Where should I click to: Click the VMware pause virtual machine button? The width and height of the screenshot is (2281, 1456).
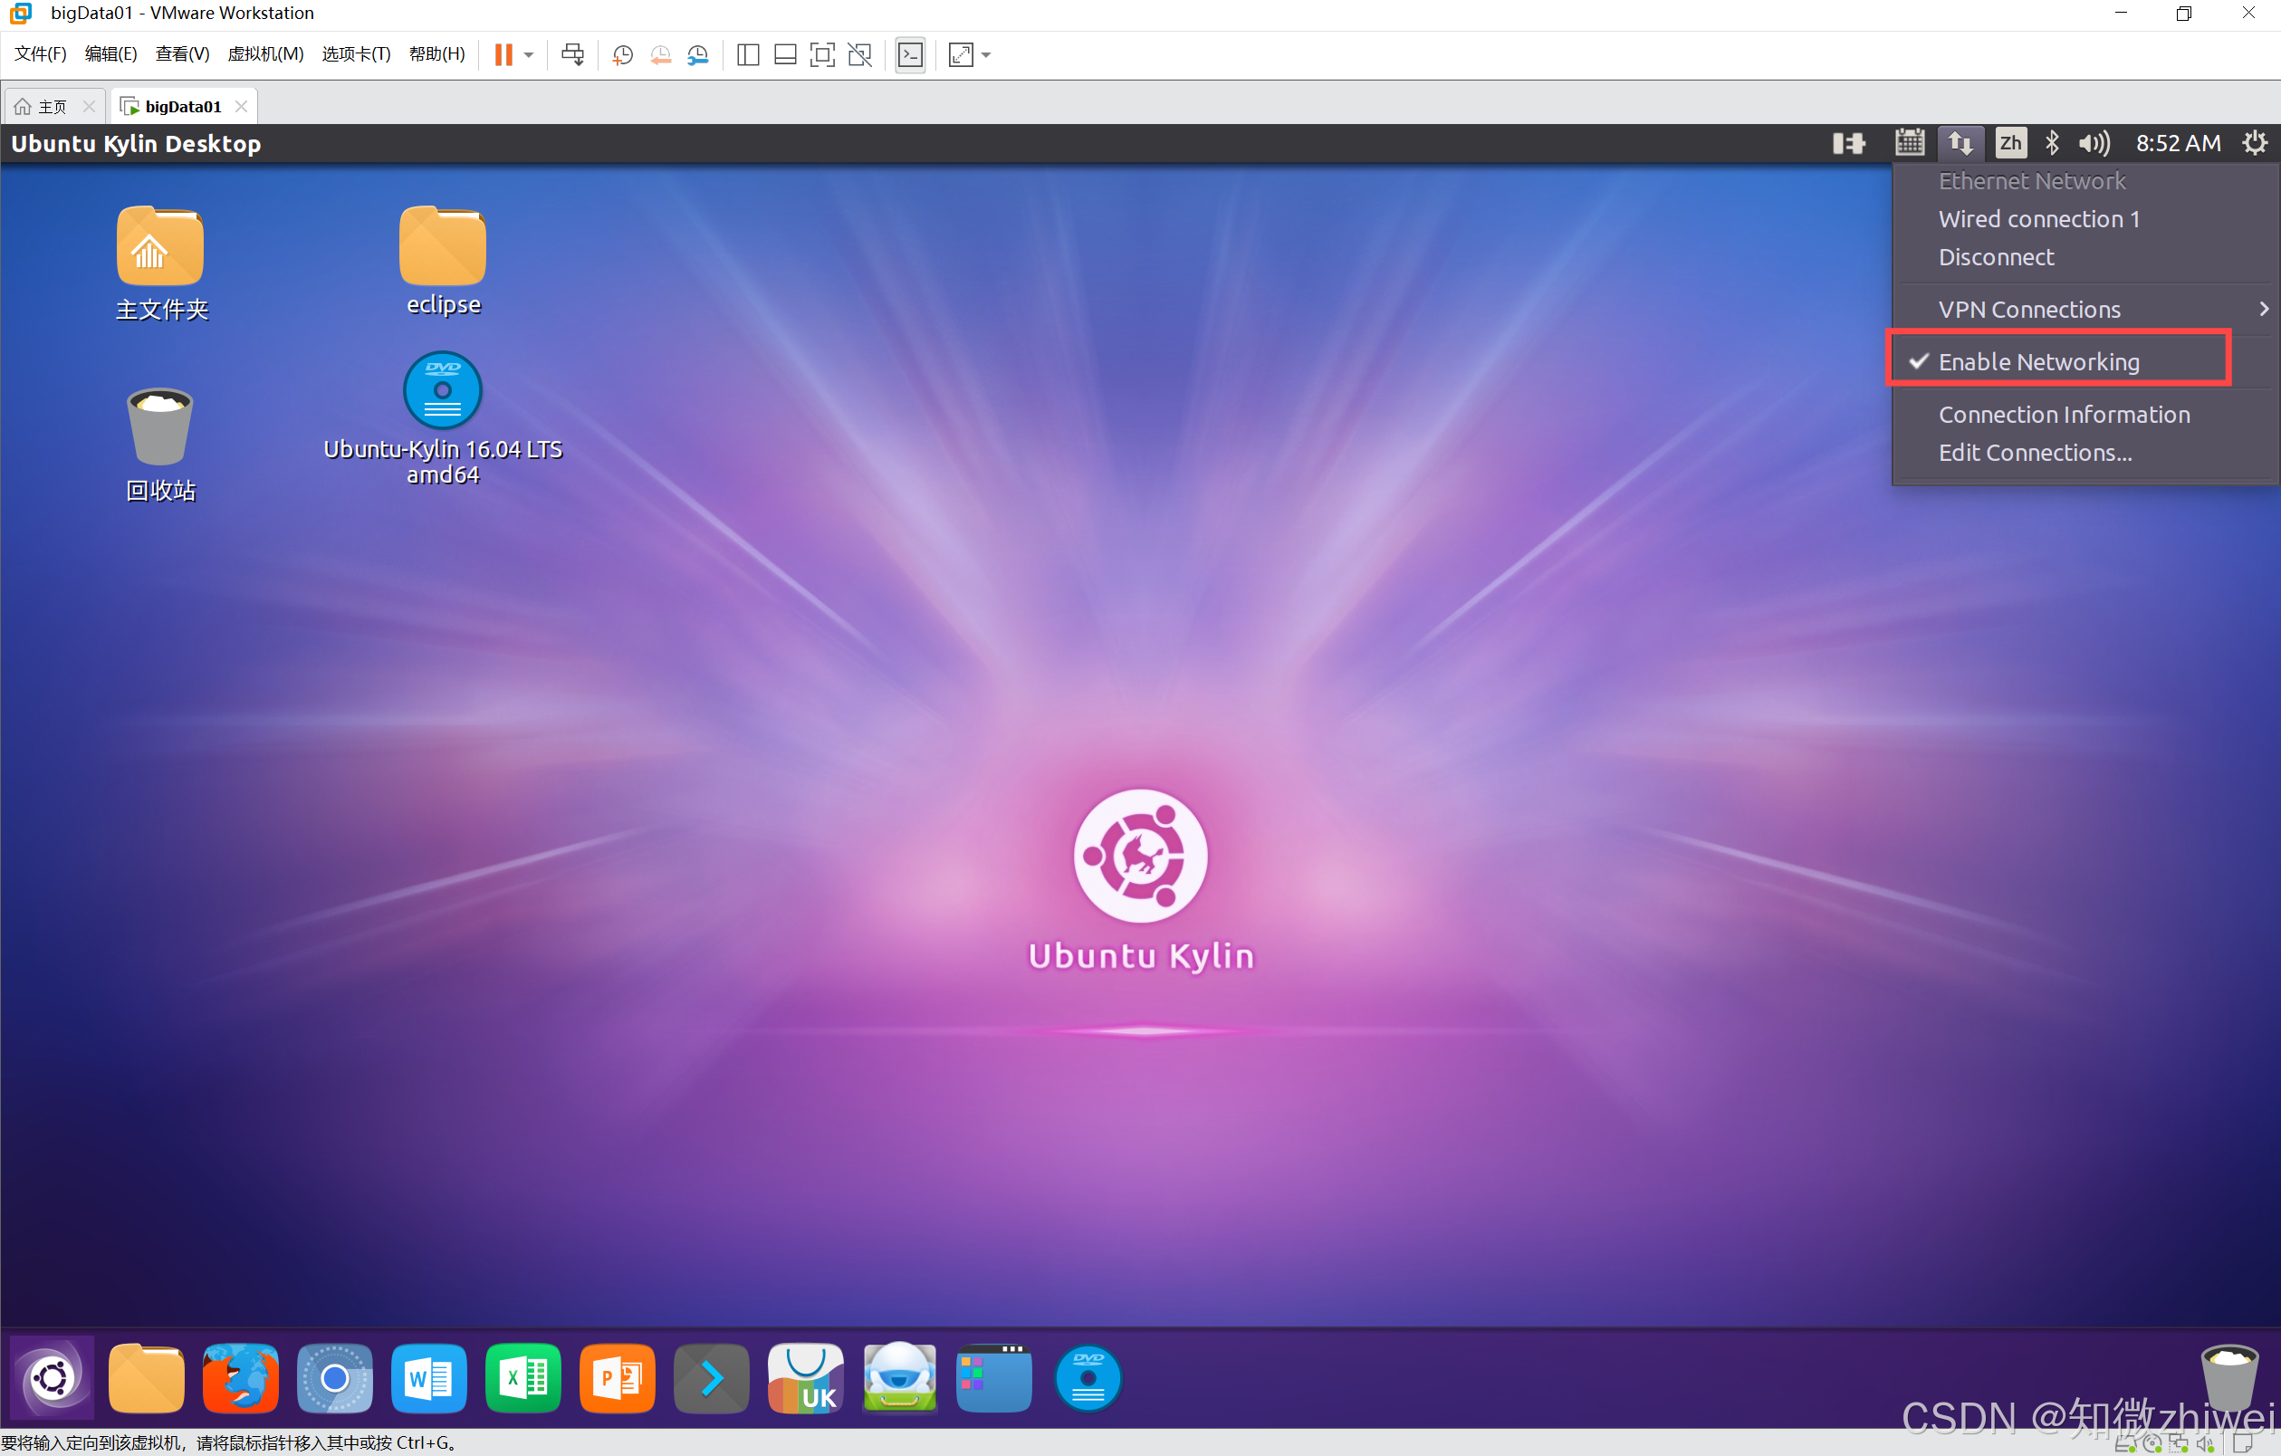point(503,55)
